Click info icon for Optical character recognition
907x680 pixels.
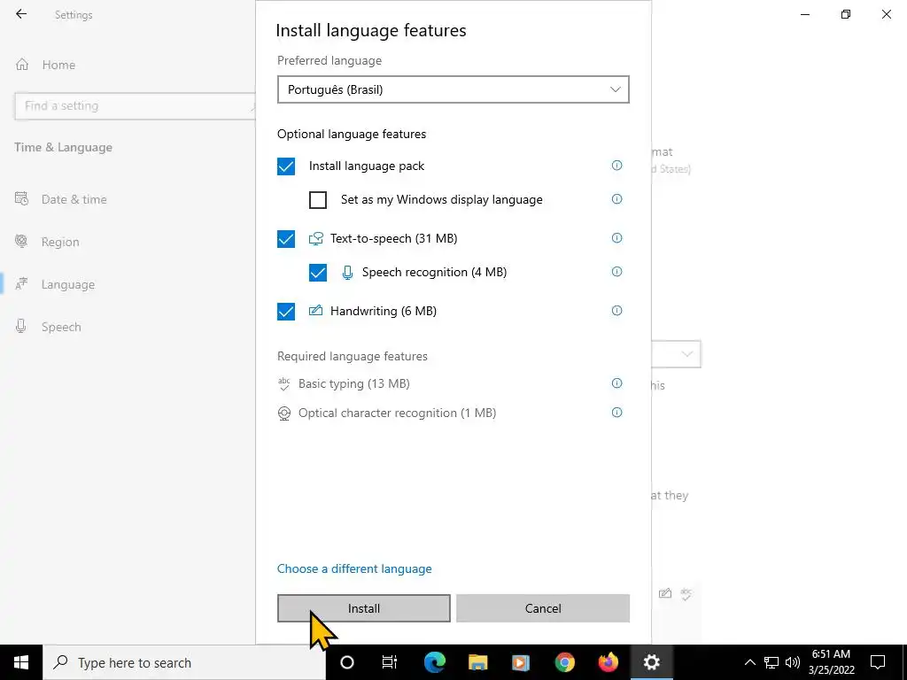[616, 413]
